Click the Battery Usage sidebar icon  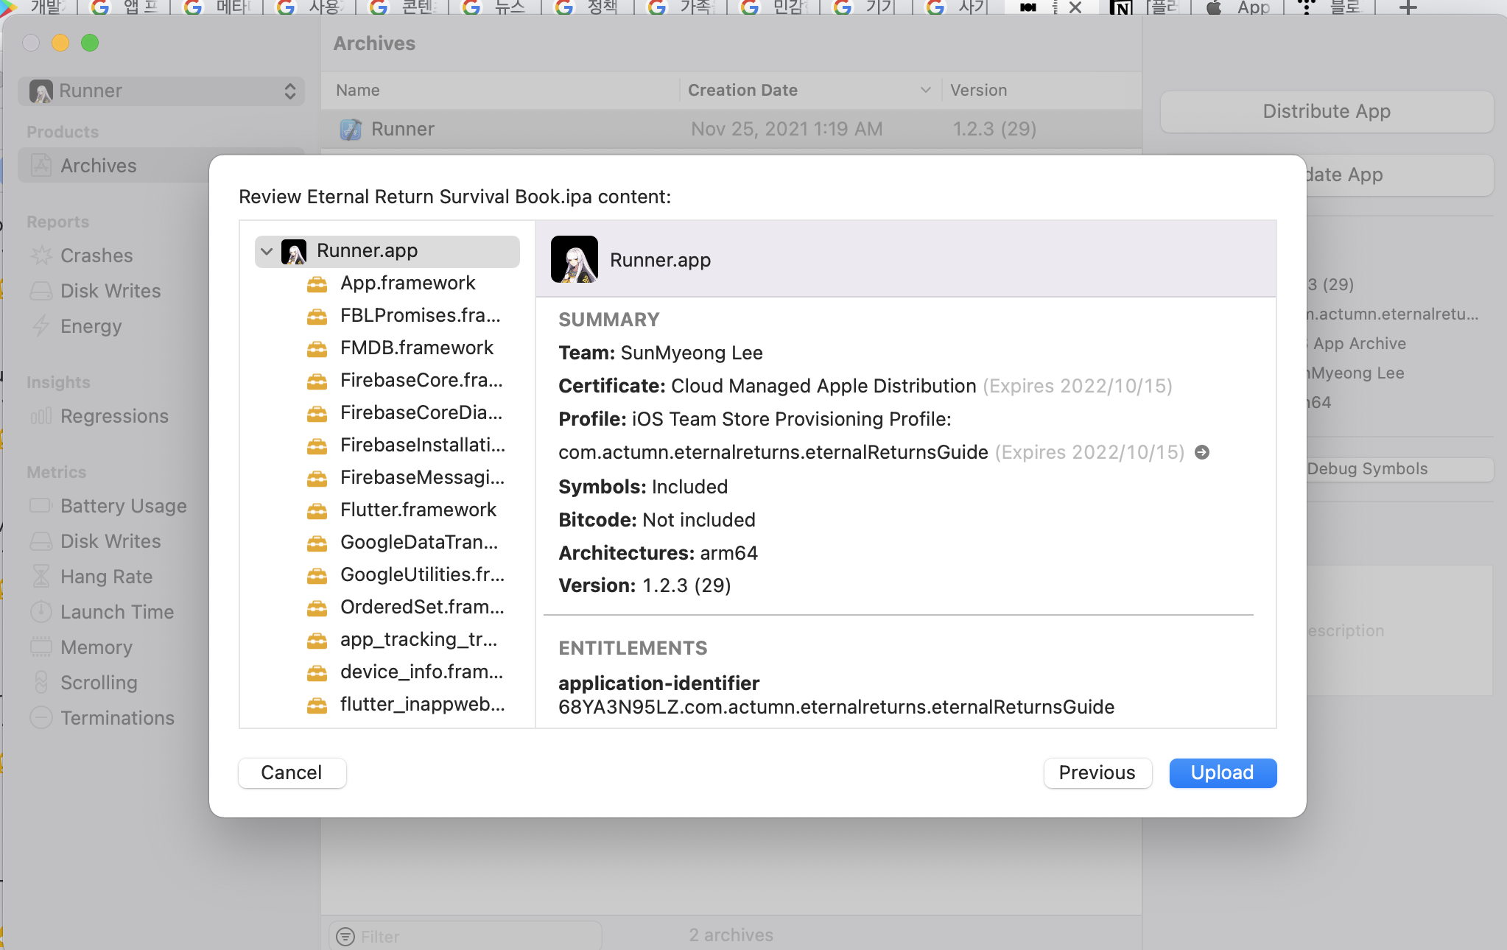click(x=41, y=506)
